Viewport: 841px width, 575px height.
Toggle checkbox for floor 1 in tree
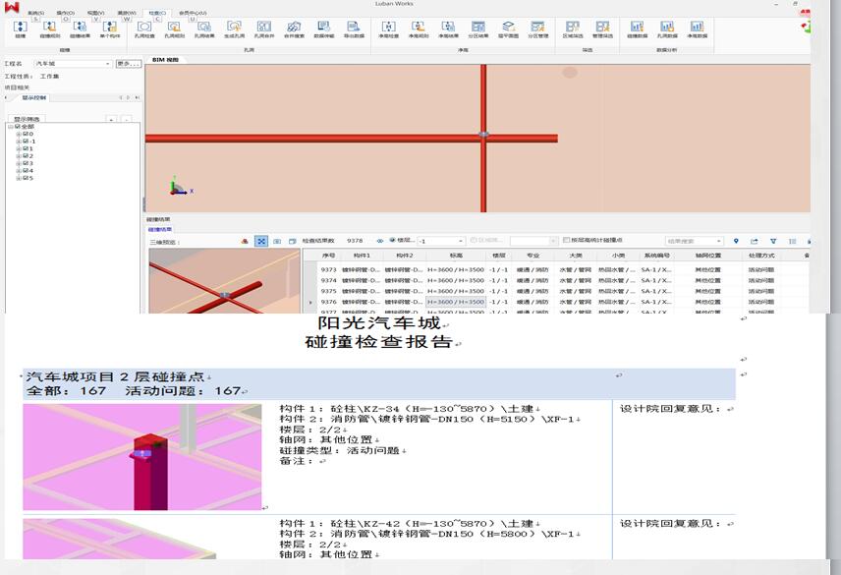pos(26,148)
